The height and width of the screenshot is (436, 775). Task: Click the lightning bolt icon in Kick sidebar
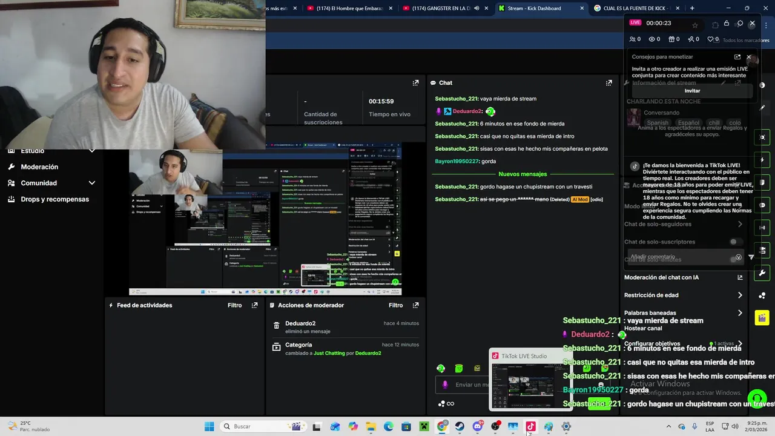pos(762,160)
